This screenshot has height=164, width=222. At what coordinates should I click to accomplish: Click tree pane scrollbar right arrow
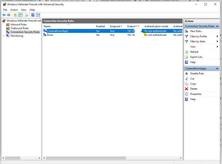click(x=39, y=158)
